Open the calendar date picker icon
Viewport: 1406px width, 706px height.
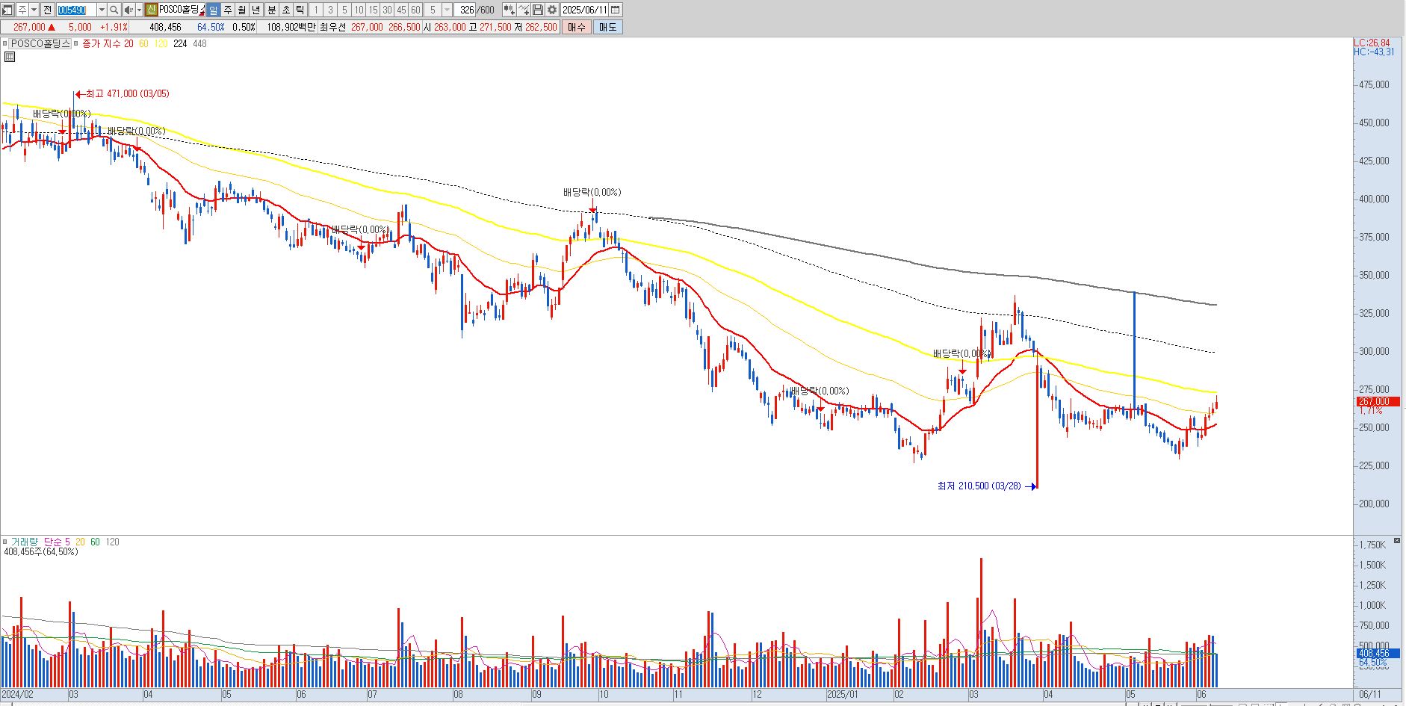click(616, 10)
